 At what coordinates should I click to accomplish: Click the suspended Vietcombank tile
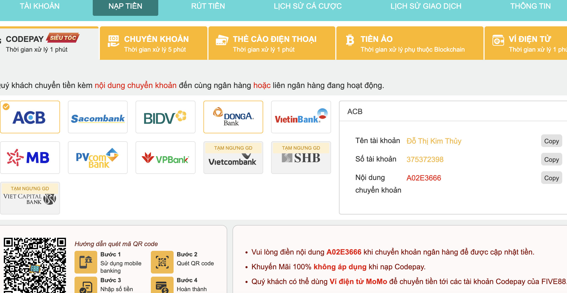coord(233,158)
